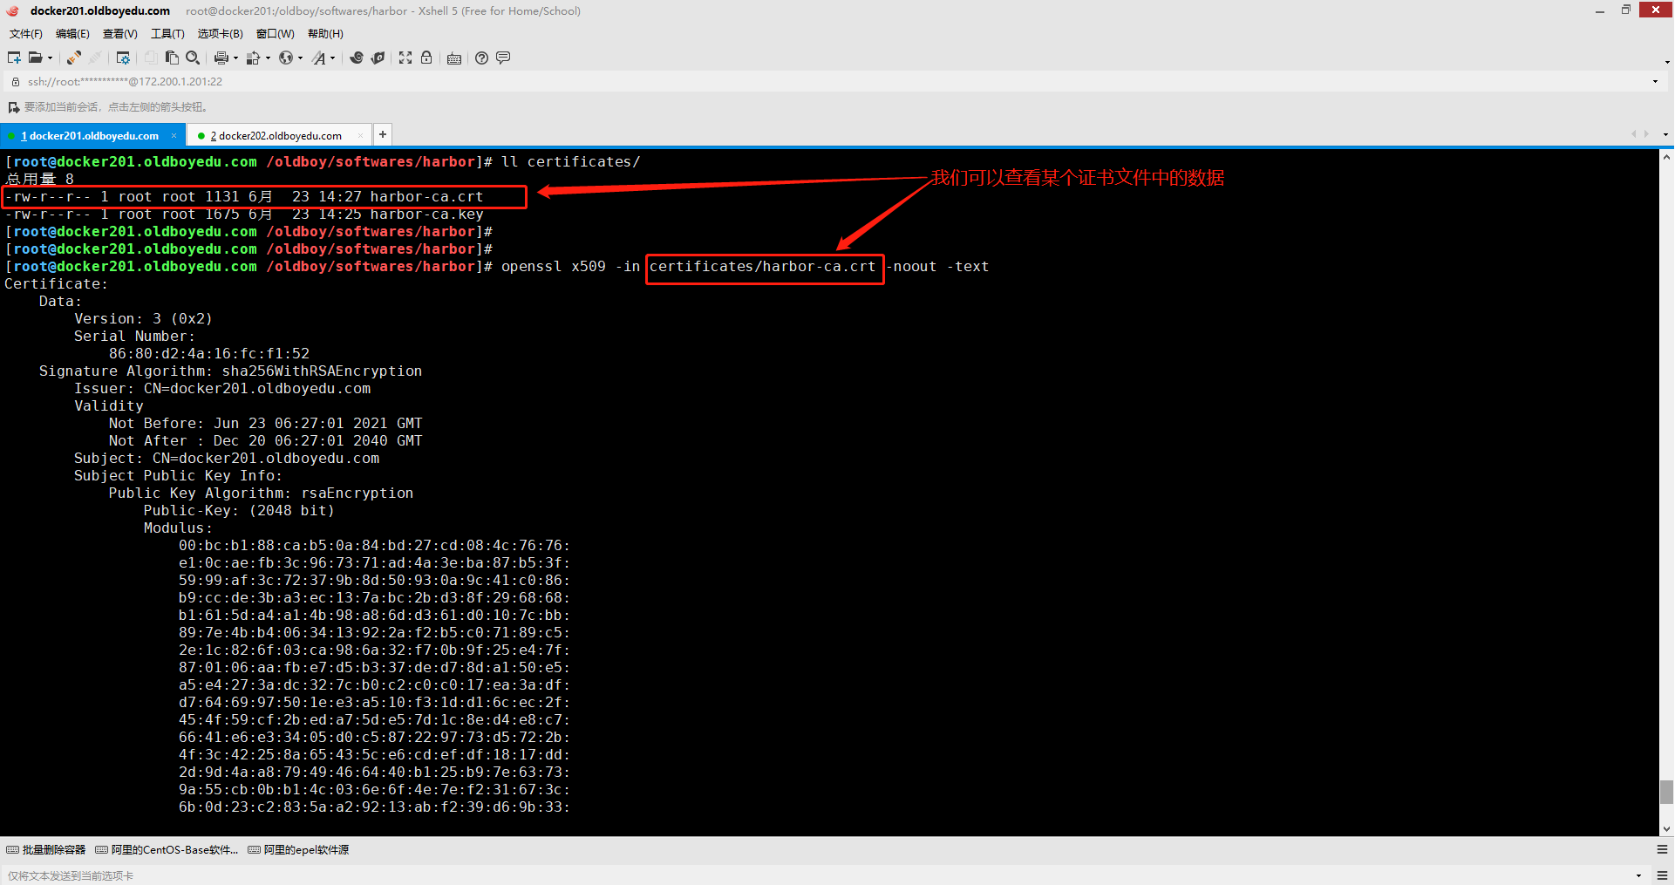Toggle full screen mode icon
This screenshot has height=885, width=1675.
[405, 58]
